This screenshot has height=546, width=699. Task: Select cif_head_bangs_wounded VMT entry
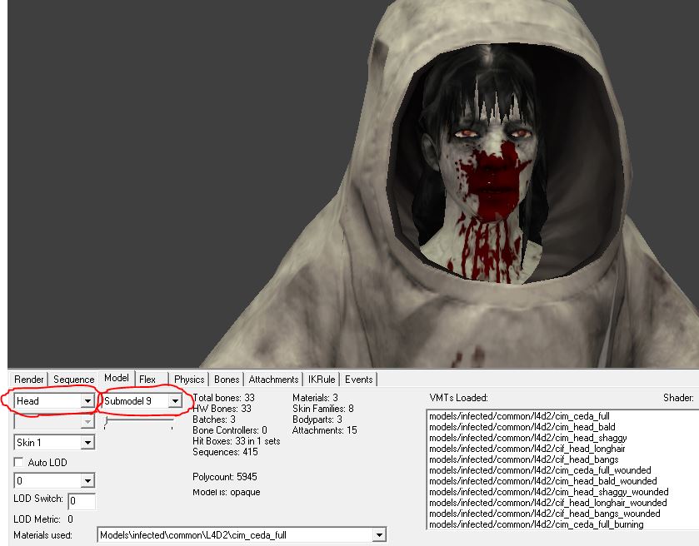pyautogui.click(x=544, y=514)
